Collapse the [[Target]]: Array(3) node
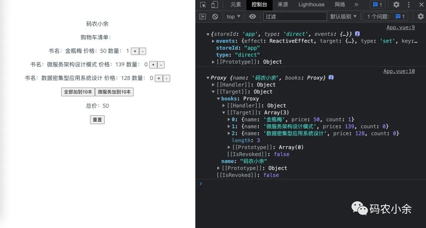Image resolution: width=426 pixels, height=228 pixels. (224, 113)
